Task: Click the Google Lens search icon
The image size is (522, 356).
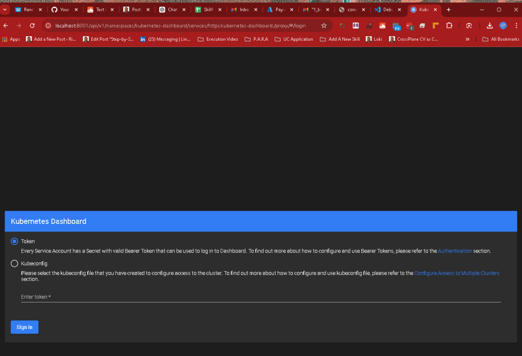Action: pyautogui.click(x=469, y=26)
